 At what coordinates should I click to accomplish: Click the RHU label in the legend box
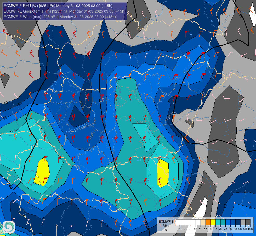pos(166,226)
